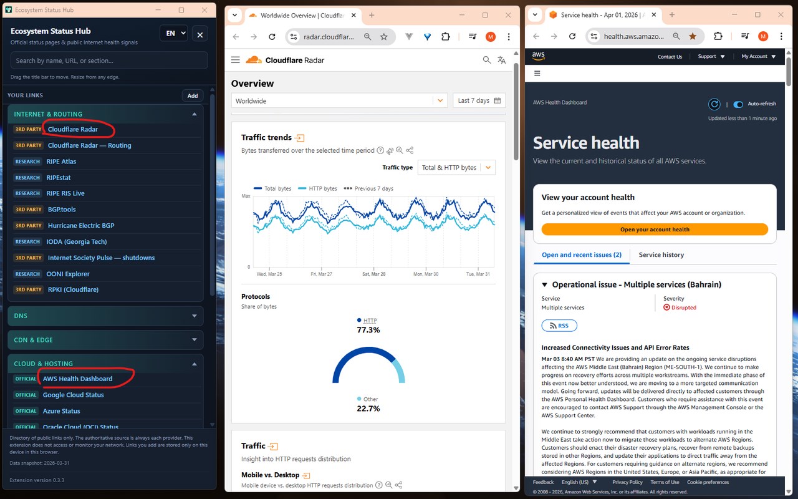
Task: Click the AWS Contact Us link
Action: (670, 57)
